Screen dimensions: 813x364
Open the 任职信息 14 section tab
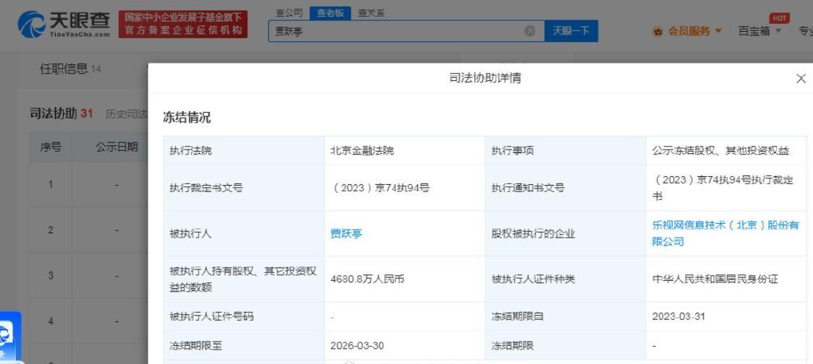(70, 69)
